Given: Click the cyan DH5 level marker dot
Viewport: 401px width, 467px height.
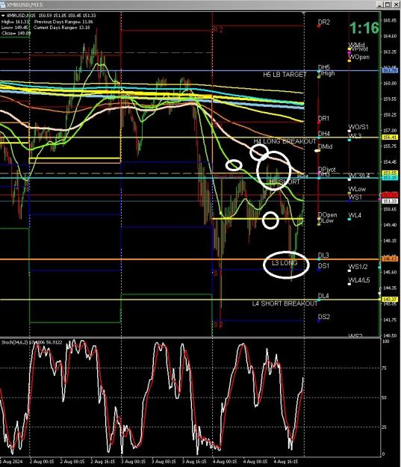Looking at the screenshot, I should coord(319,72).
